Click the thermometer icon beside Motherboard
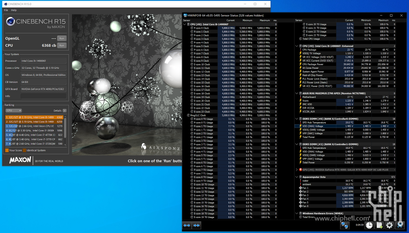The height and width of the screenshot is (233, 409). point(300,97)
